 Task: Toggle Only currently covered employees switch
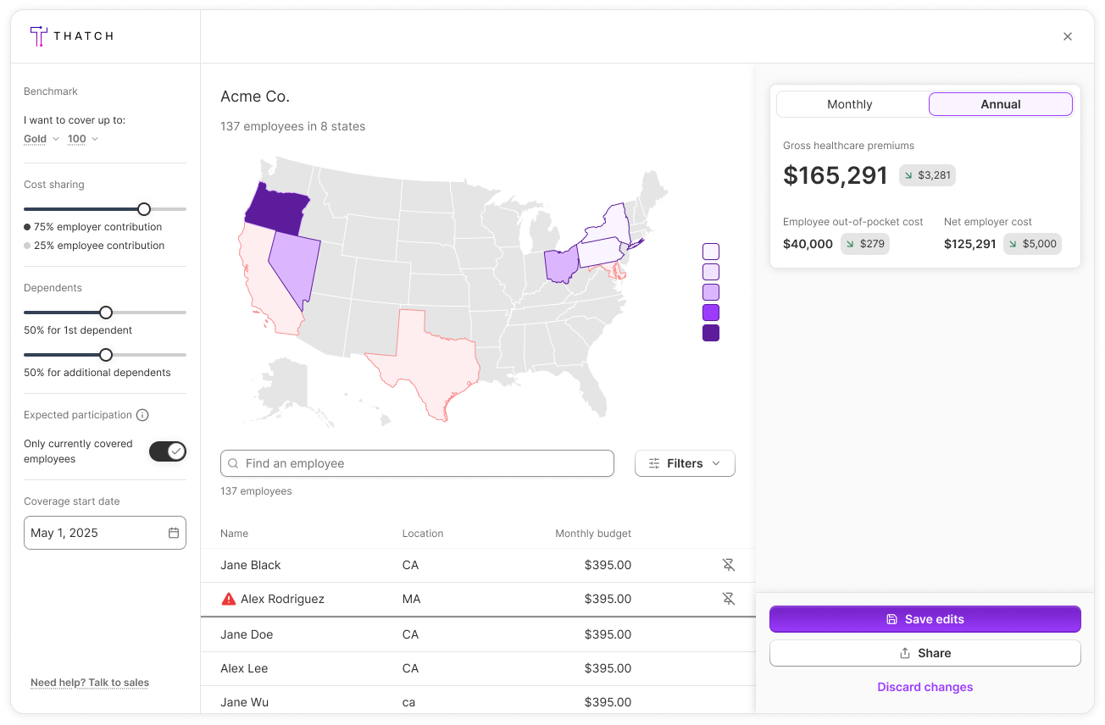(x=167, y=451)
